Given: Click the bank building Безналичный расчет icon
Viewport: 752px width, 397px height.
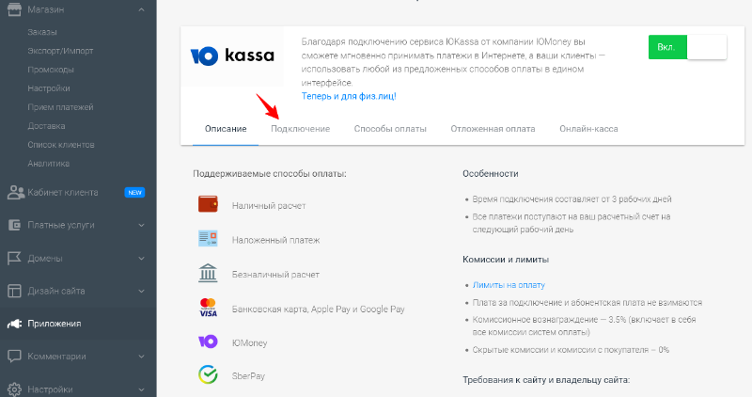Looking at the screenshot, I should (x=208, y=273).
